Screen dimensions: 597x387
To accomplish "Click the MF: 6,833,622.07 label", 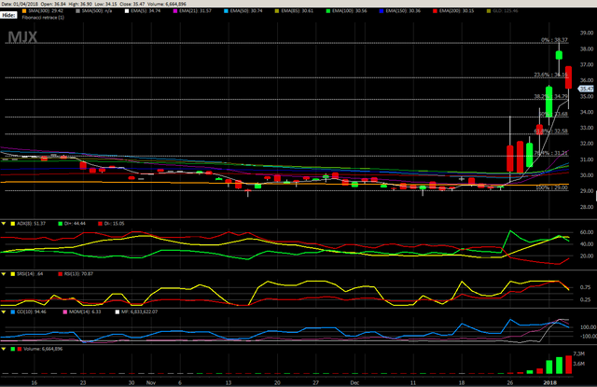I will pos(139,312).
